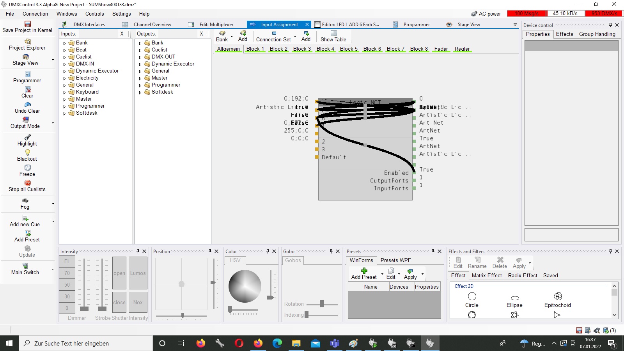
Task: Switch to the Block 3 tab
Action: 302,49
